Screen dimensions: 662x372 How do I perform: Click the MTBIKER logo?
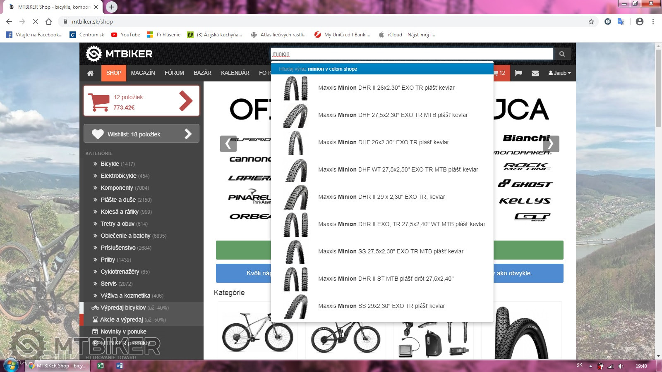119,54
